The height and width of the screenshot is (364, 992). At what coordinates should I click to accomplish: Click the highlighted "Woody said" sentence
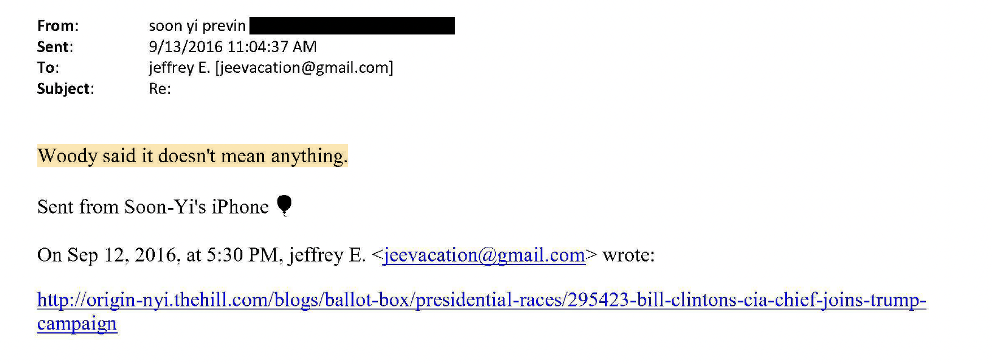(x=192, y=156)
